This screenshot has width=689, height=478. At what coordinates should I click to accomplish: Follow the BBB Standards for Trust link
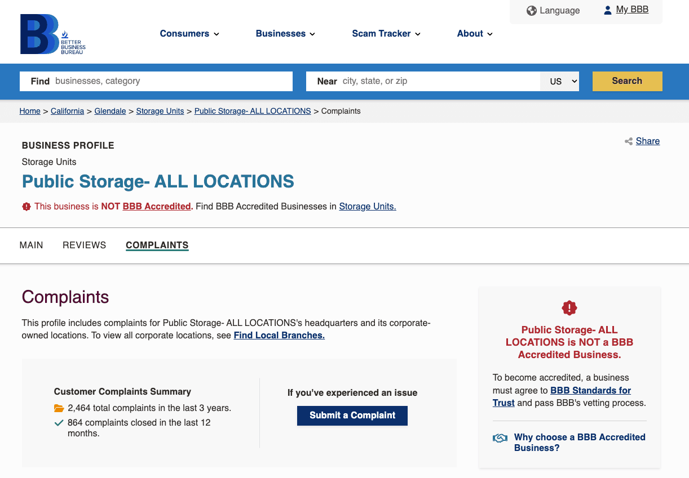point(590,390)
